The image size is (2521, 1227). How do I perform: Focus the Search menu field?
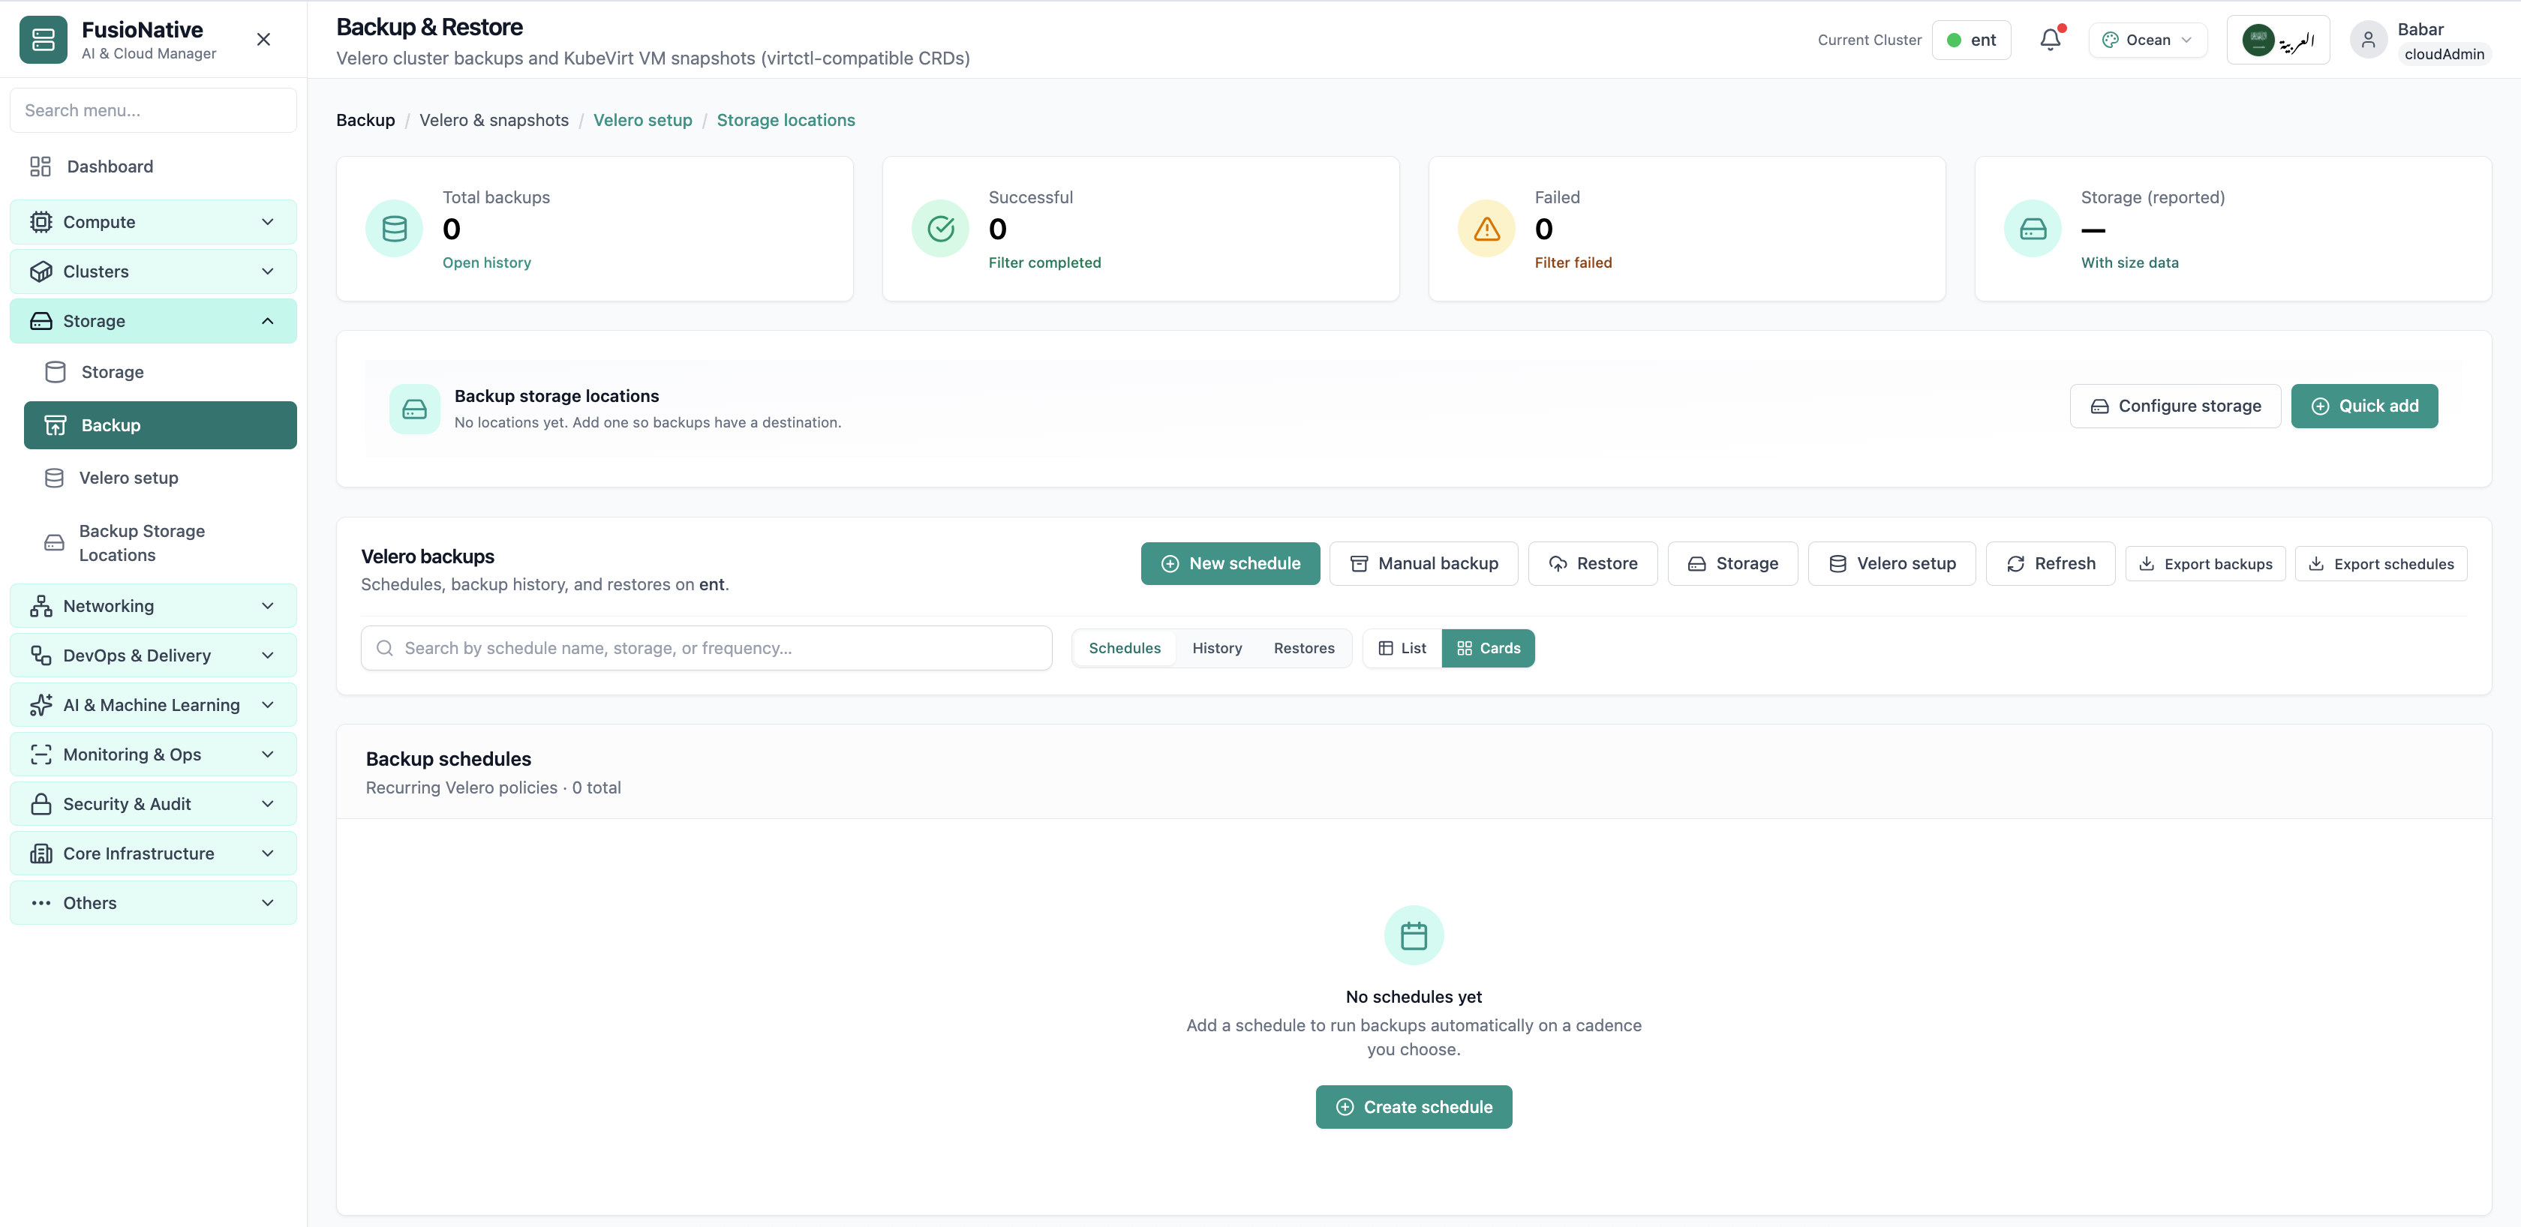click(x=154, y=110)
